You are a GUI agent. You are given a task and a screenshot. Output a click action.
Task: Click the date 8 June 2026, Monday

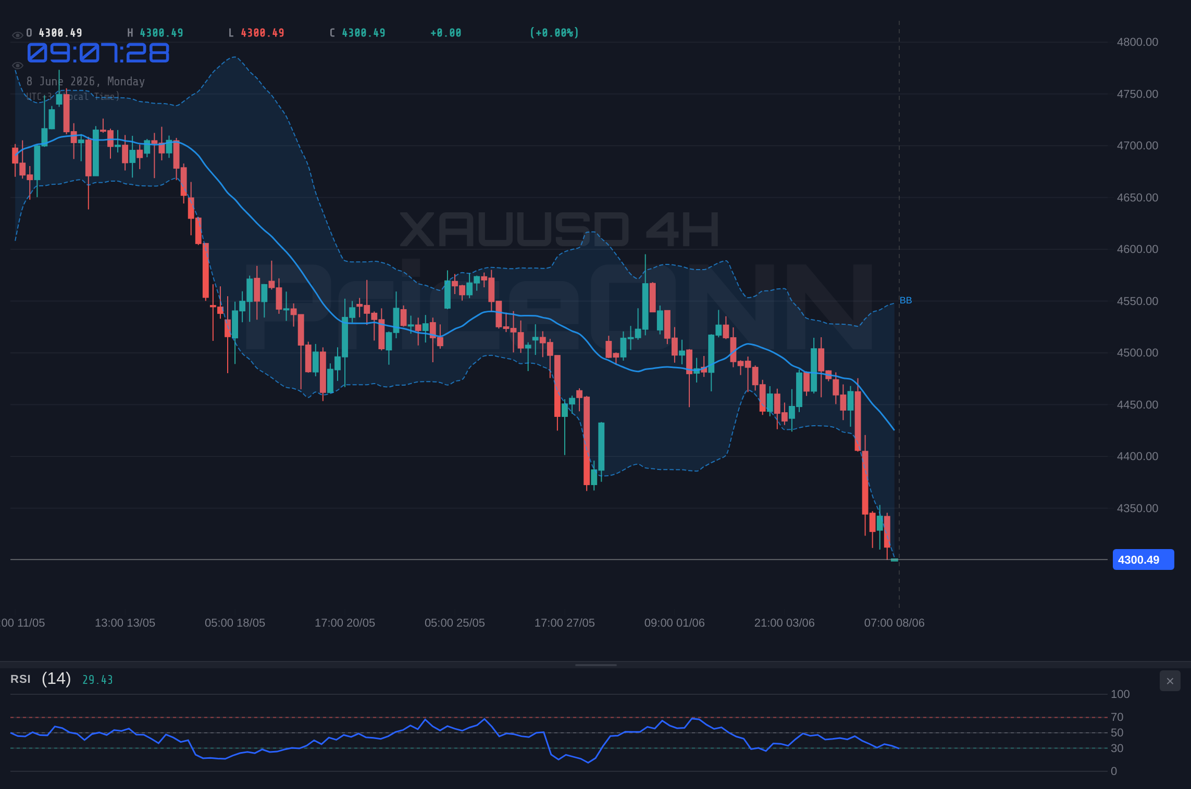[85, 81]
